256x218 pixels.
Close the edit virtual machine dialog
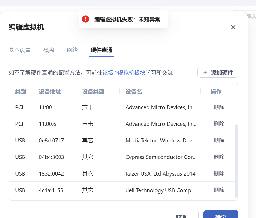[x=233, y=27]
